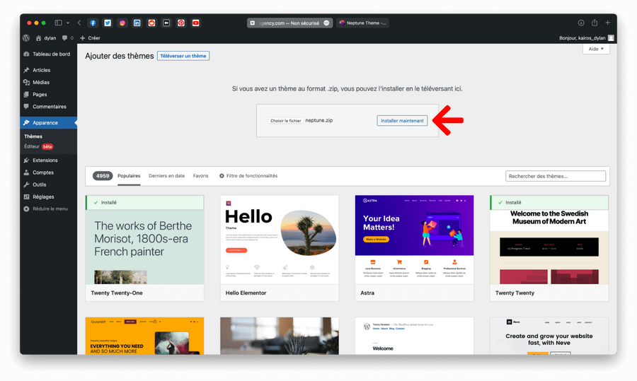Click the Twenty Twenty-One theme name
Screen dimensions: 637x381
pyautogui.click(x=117, y=293)
